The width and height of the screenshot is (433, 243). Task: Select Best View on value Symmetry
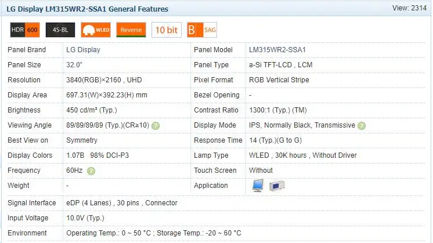pyautogui.click(x=82, y=140)
